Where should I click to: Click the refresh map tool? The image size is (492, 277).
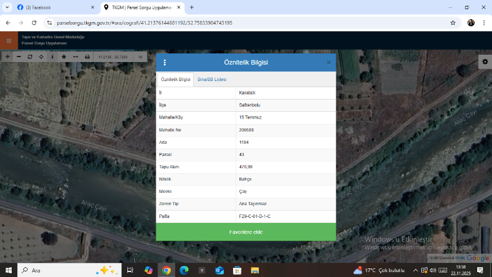pyautogui.click(x=30, y=57)
